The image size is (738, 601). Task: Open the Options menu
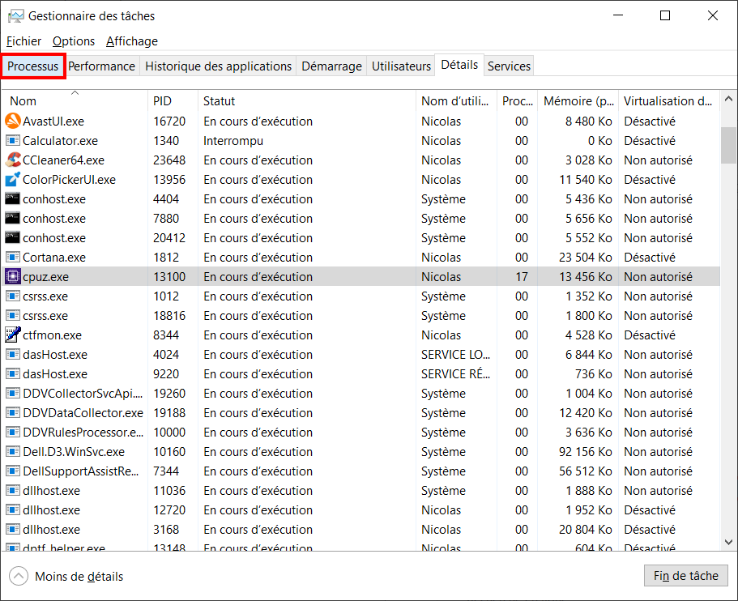tap(74, 41)
